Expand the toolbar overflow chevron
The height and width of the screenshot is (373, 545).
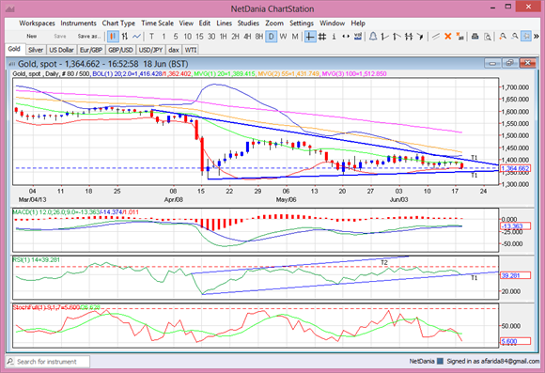537,36
